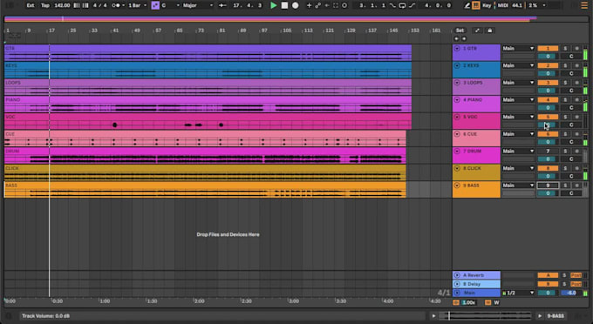Toggle the Follow playback icon
The width and height of the screenshot is (593, 324).
coord(222,5)
